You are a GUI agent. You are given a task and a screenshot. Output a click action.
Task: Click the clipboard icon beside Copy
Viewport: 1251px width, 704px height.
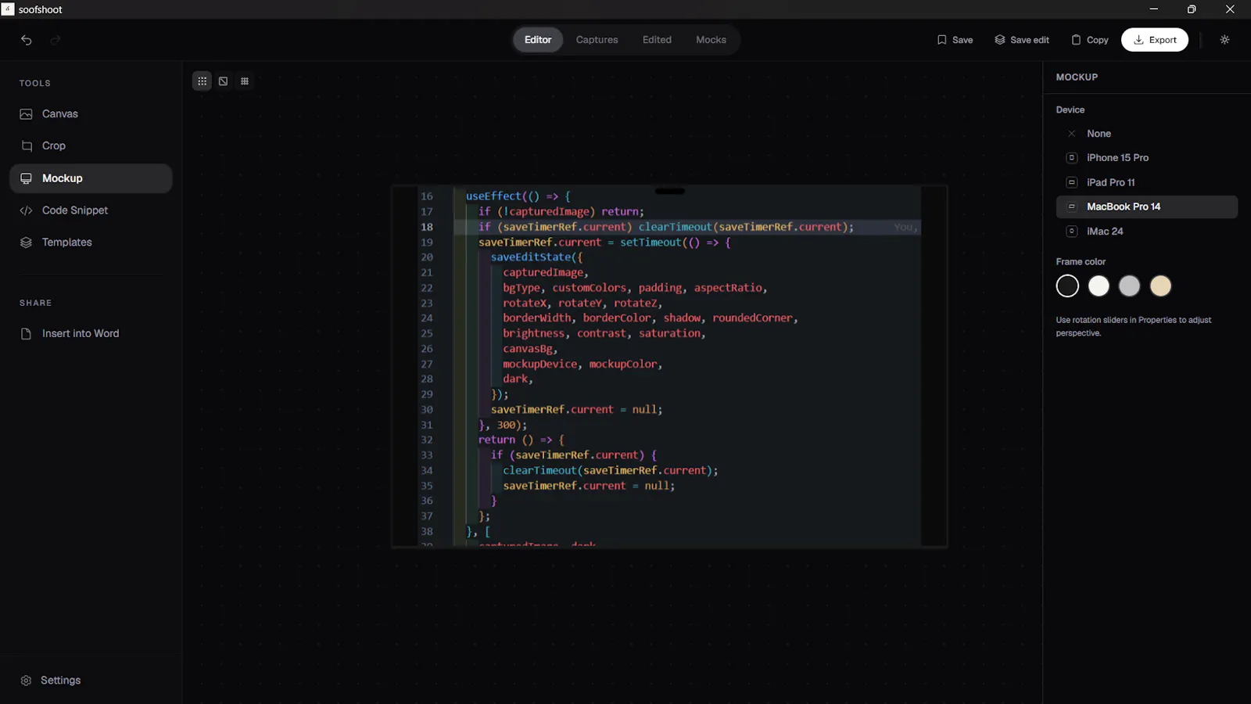coord(1076,40)
